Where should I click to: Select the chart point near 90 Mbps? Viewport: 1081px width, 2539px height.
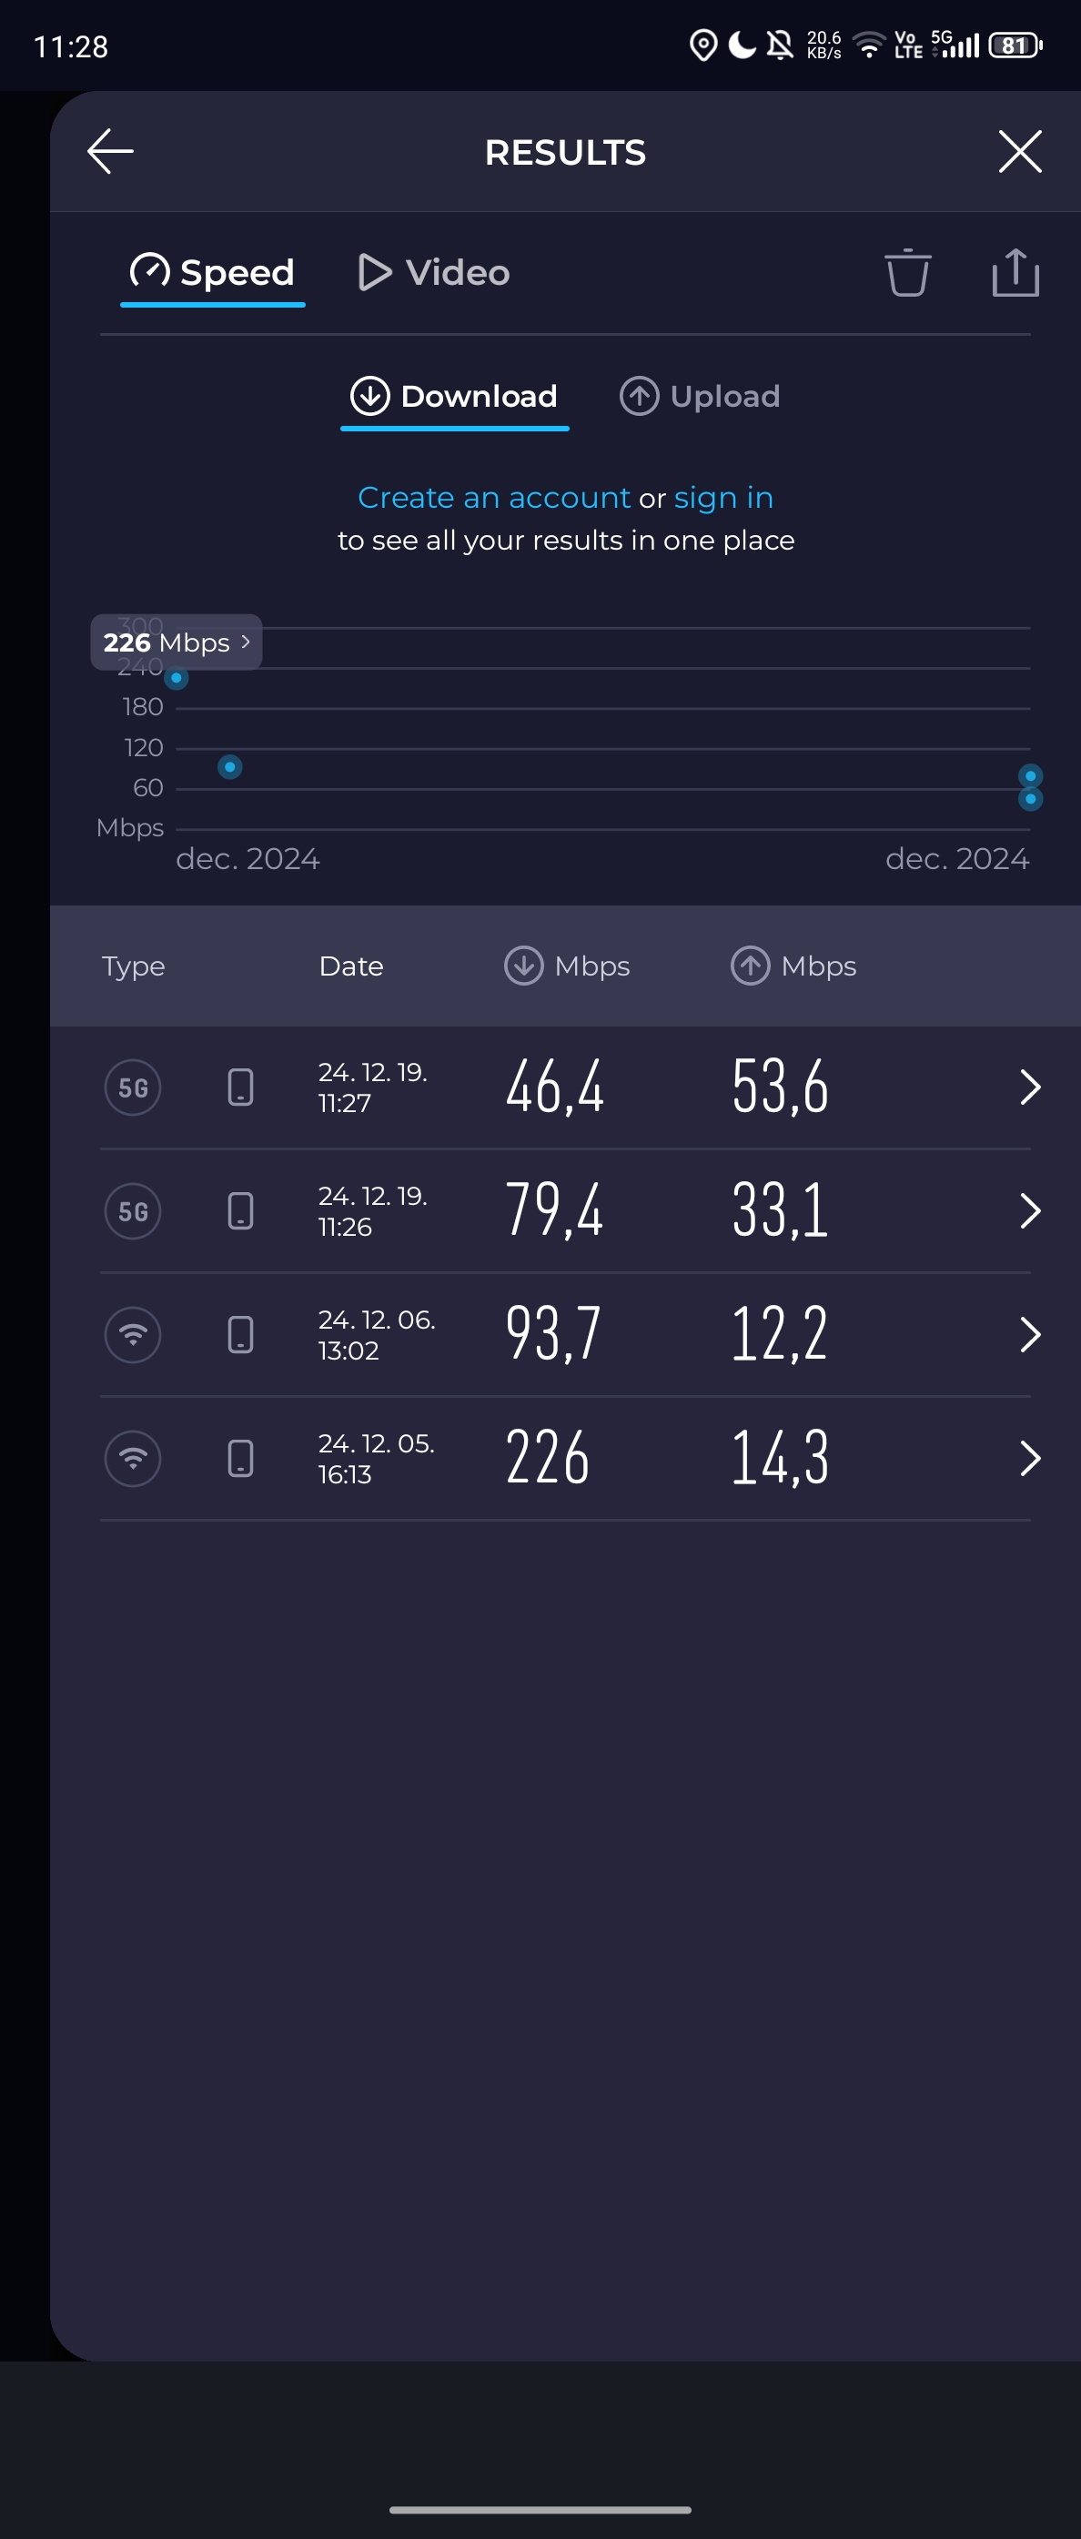pyautogui.click(x=229, y=767)
